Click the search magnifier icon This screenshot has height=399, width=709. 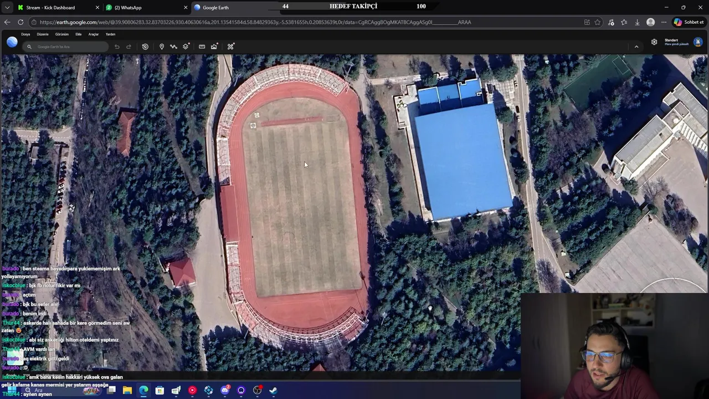tap(29, 47)
